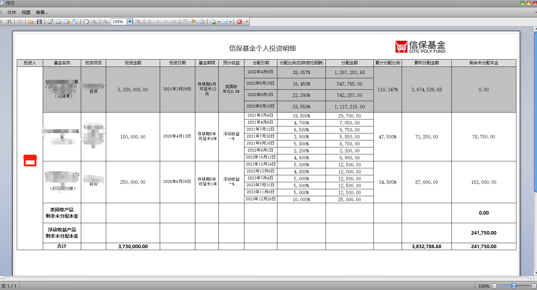Click the 3,730,000.00 total cell
Viewport: 537px width, 290px height.
pyautogui.click(x=133, y=246)
